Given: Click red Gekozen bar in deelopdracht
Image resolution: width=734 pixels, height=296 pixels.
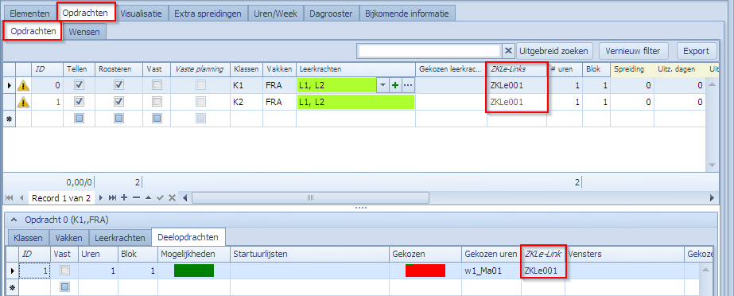Looking at the screenshot, I should click(x=425, y=271).
